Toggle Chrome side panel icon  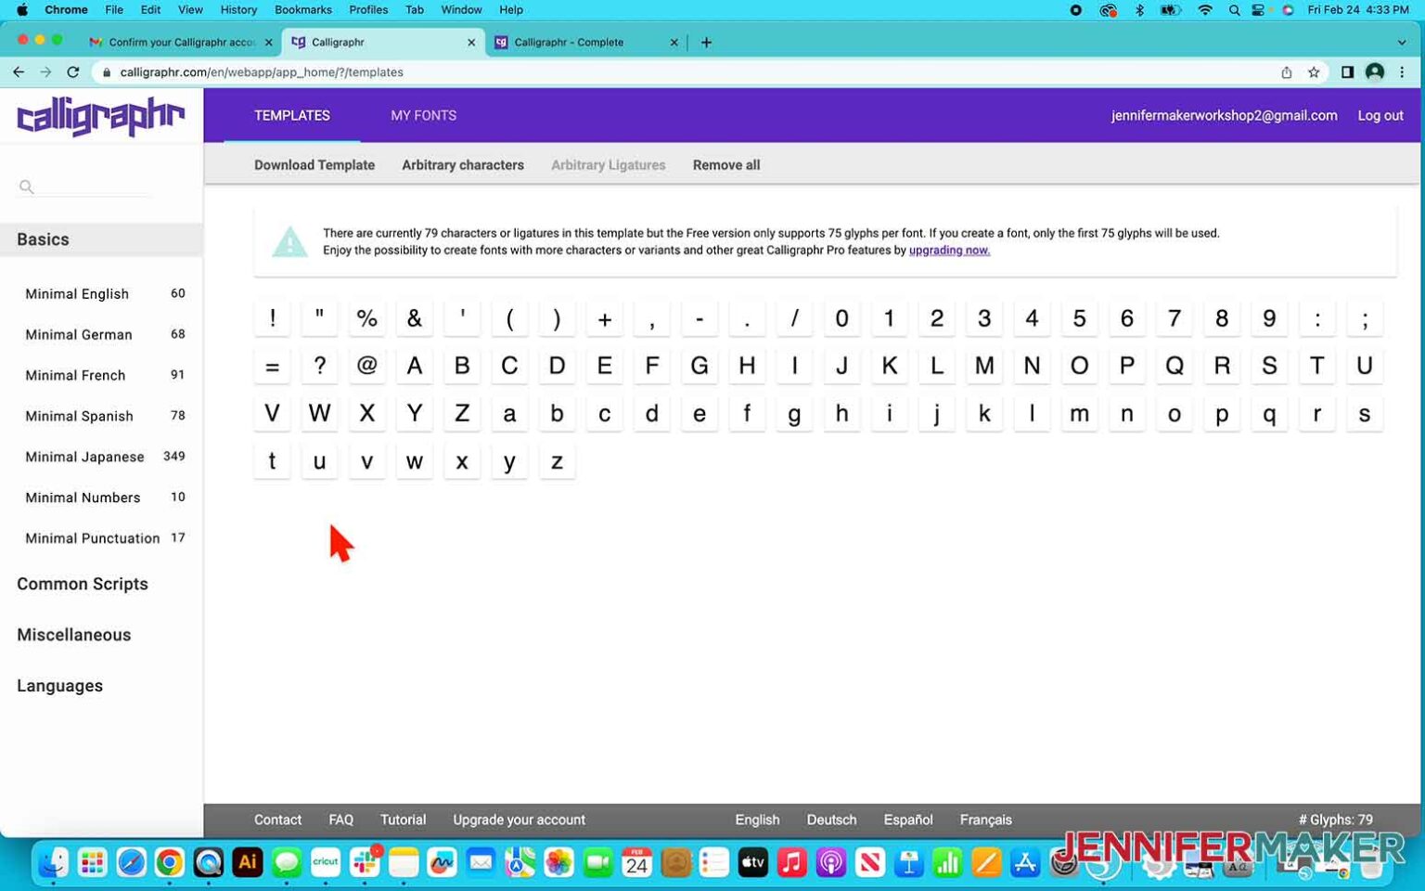(1347, 71)
